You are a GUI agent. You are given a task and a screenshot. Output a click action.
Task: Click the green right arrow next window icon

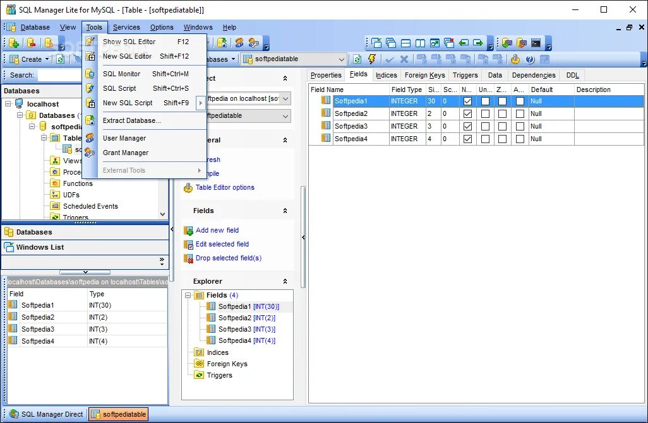click(478, 43)
